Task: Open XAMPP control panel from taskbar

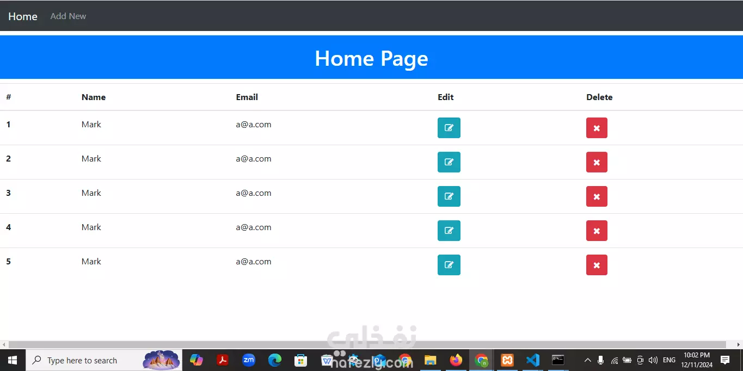Action: [x=507, y=360]
